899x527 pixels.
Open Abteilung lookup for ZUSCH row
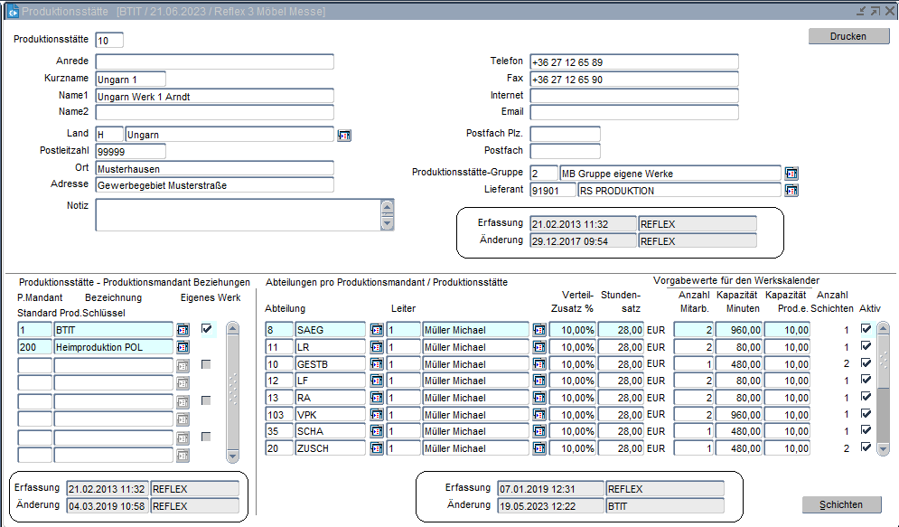(x=376, y=448)
